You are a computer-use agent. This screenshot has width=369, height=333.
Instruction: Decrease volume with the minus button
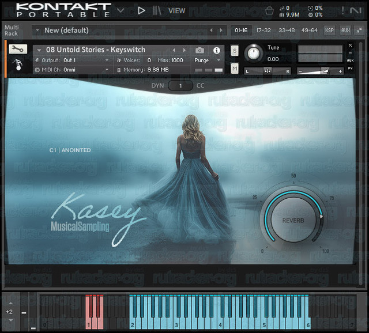(x=300, y=71)
